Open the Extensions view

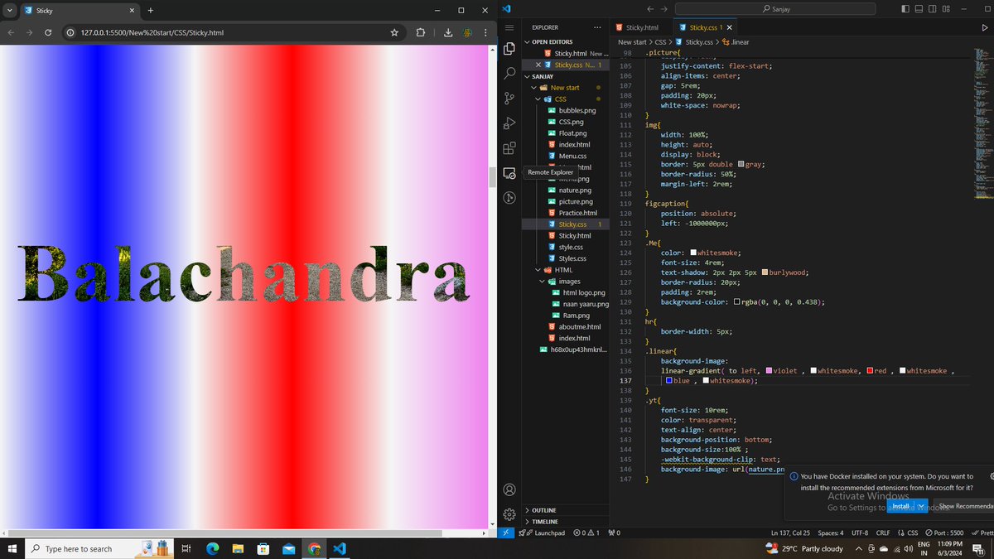tap(509, 149)
